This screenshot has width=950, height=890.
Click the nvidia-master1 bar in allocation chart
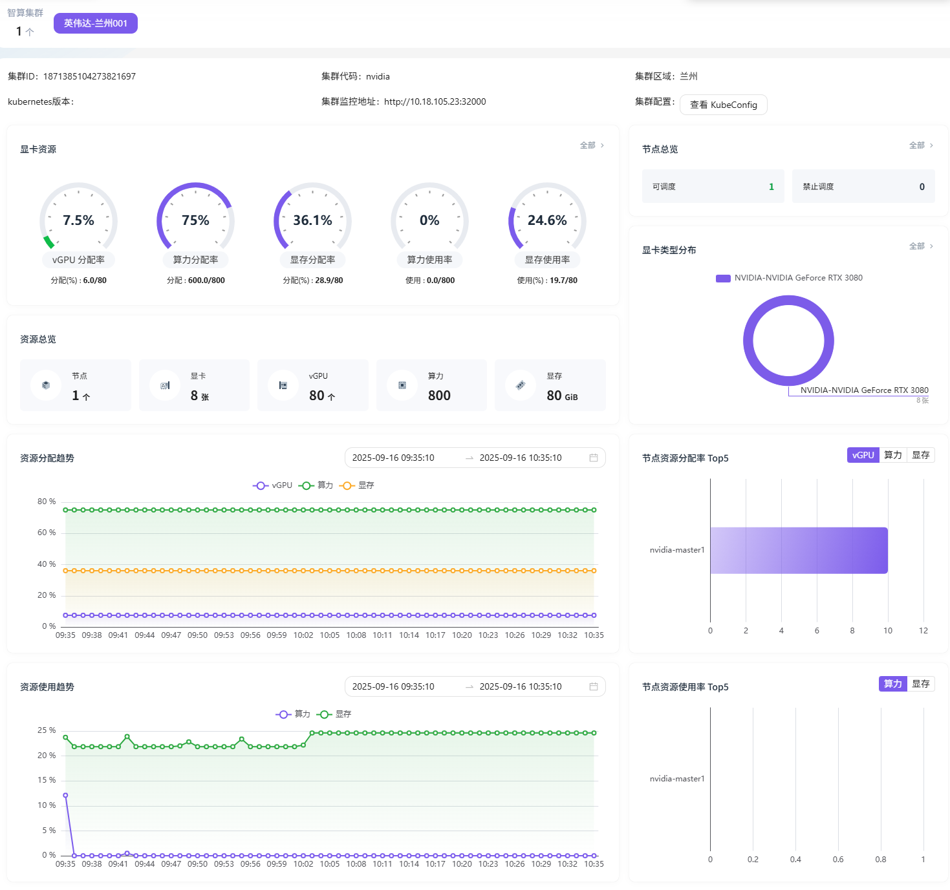[799, 551]
